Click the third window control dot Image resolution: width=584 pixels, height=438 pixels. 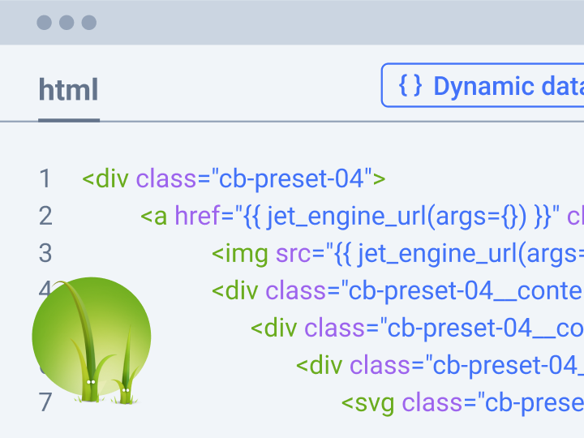pyautogui.click(x=89, y=23)
